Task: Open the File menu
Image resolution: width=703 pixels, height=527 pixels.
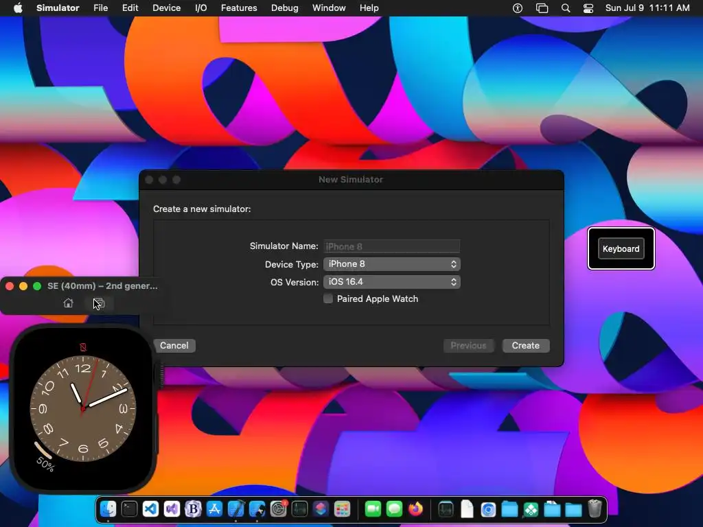Action: 100,8
